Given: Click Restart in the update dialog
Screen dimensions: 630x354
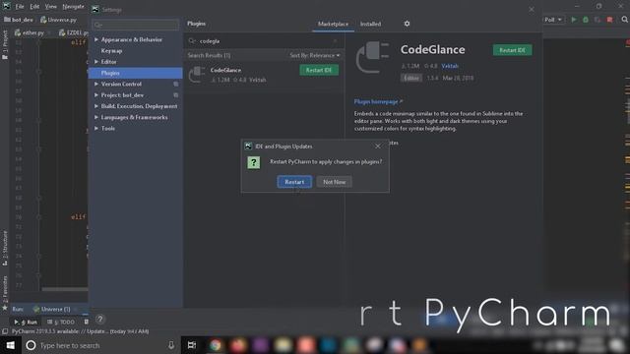Looking at the screenshot, I should pos(294,182).
